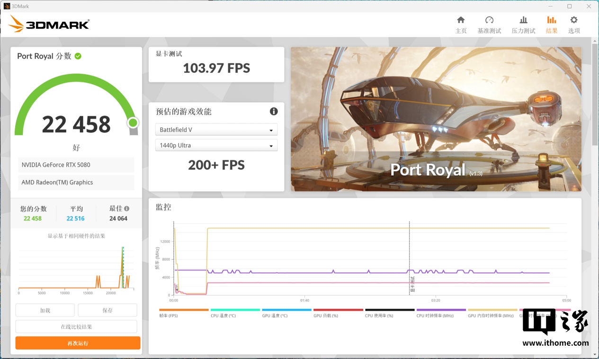Click the 103.97 FPS graphics test result
Image resolution: width=599 pixels, height=359 pixels.
tap(216, 68)
